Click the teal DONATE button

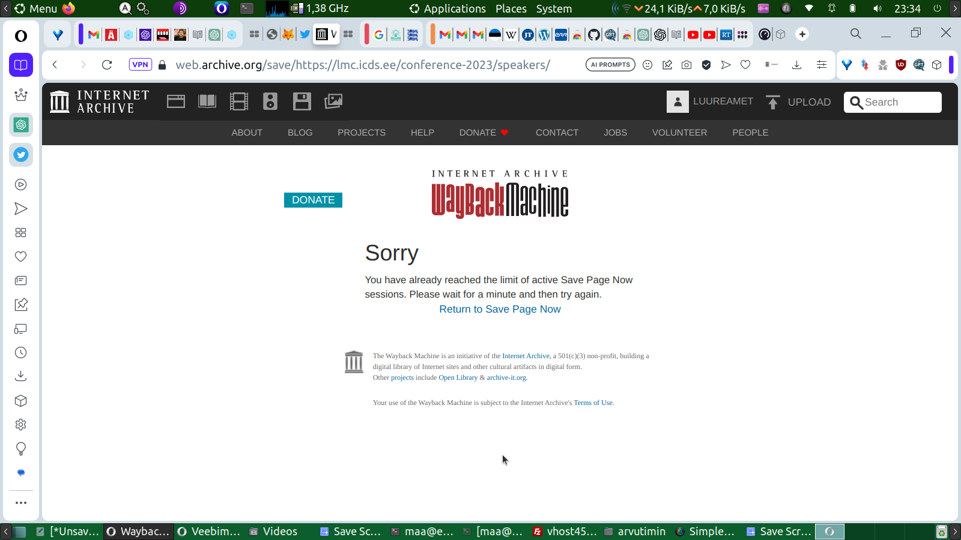(x=313, y=200)
